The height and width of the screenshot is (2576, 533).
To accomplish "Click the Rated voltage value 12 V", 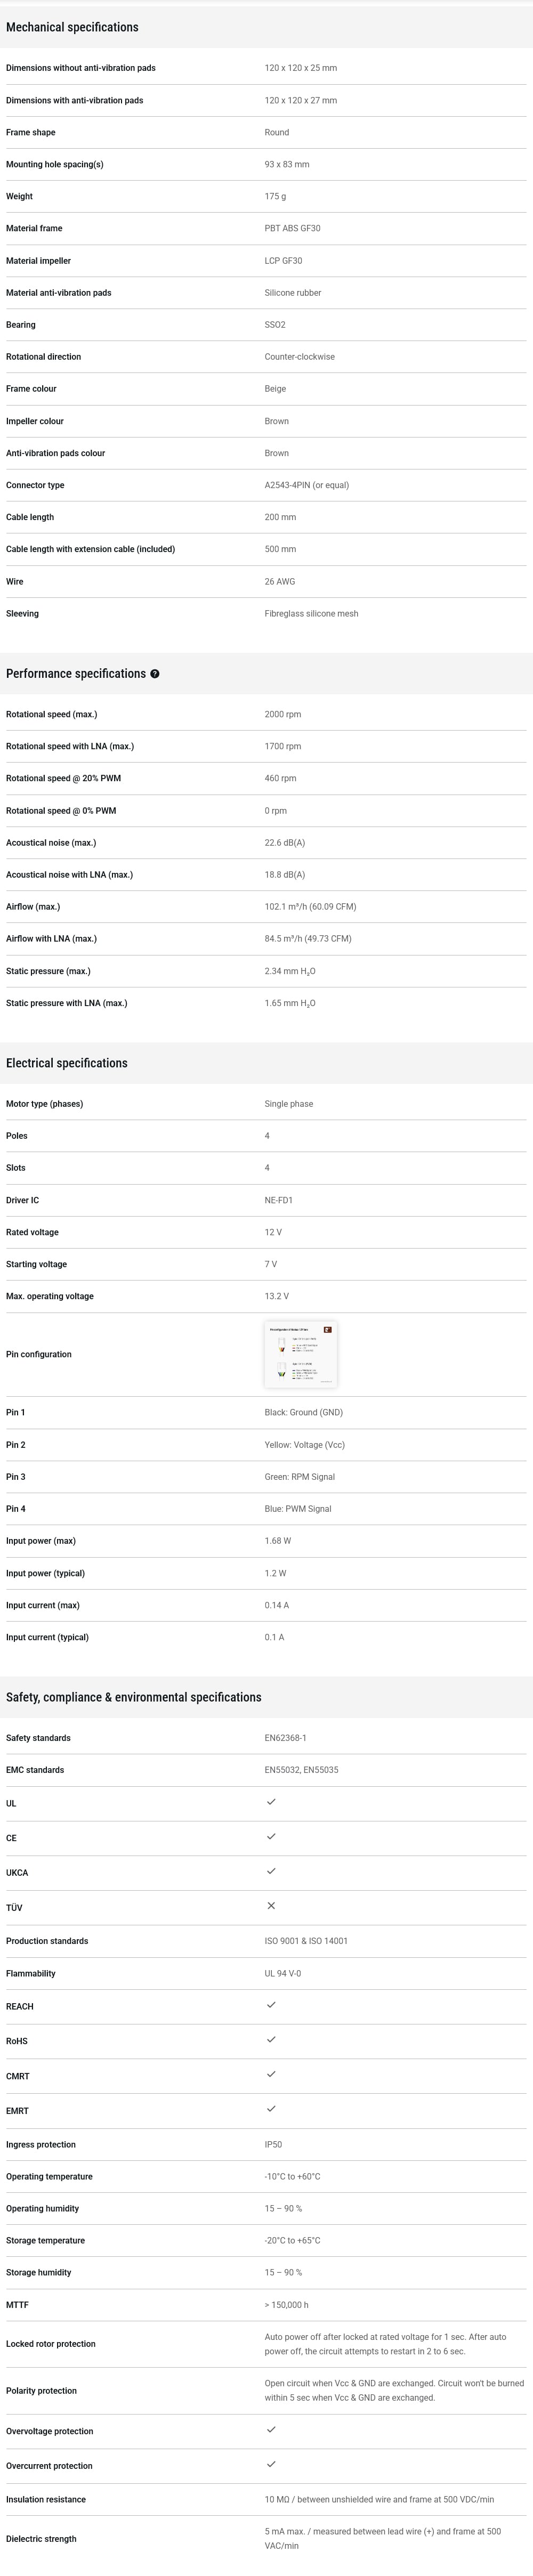I will coord(274,1232).
